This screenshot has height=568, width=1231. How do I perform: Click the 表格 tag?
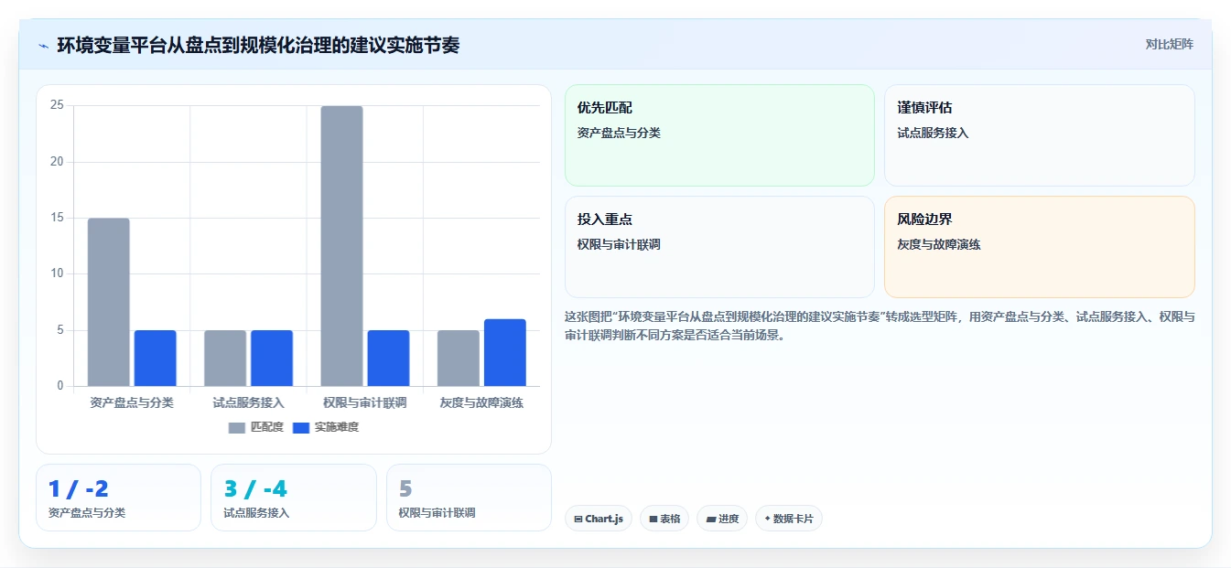(664, 519)
